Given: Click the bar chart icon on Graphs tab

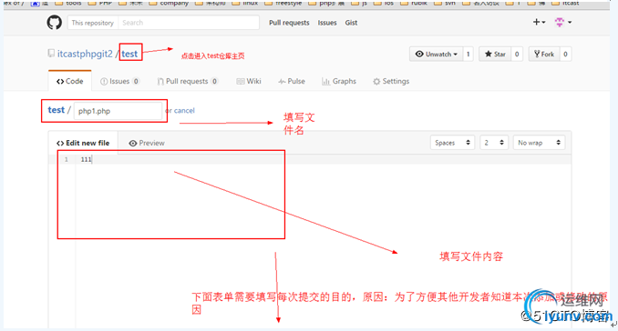Looking at the screenshot, I should [325, 81].
